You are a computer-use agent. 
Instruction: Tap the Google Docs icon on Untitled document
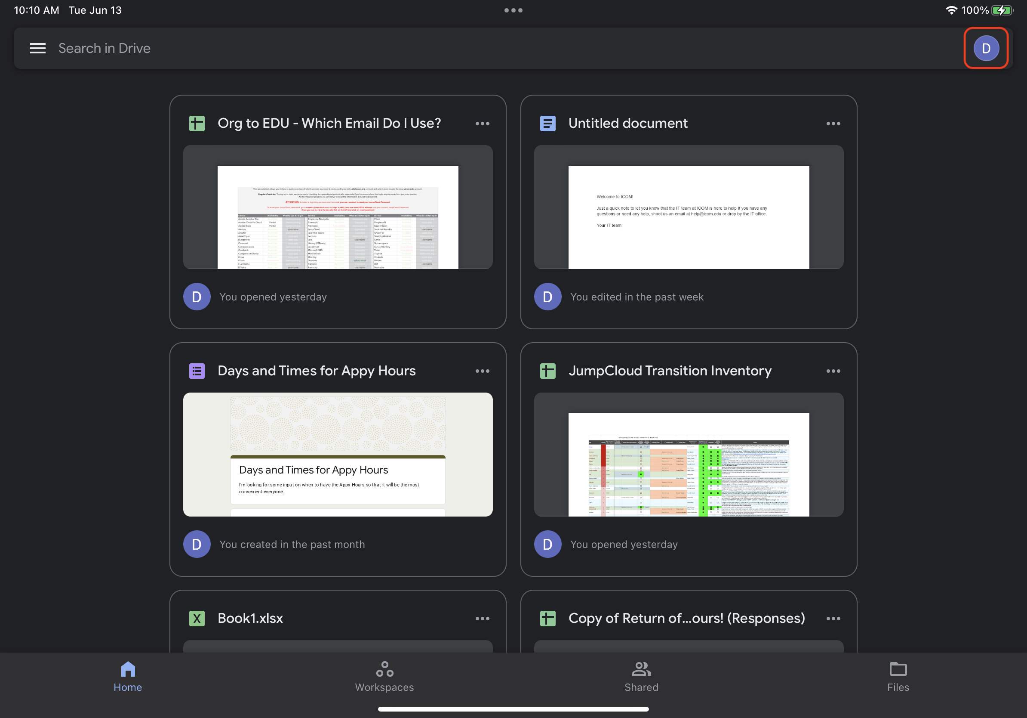click(x=546, y=123)
